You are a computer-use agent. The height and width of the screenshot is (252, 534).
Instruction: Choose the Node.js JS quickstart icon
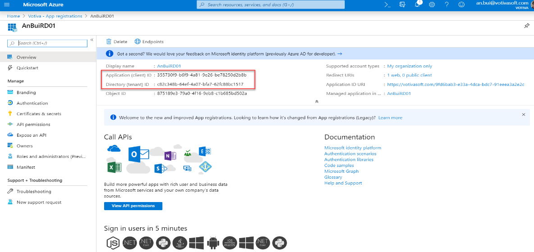point(113,243)
